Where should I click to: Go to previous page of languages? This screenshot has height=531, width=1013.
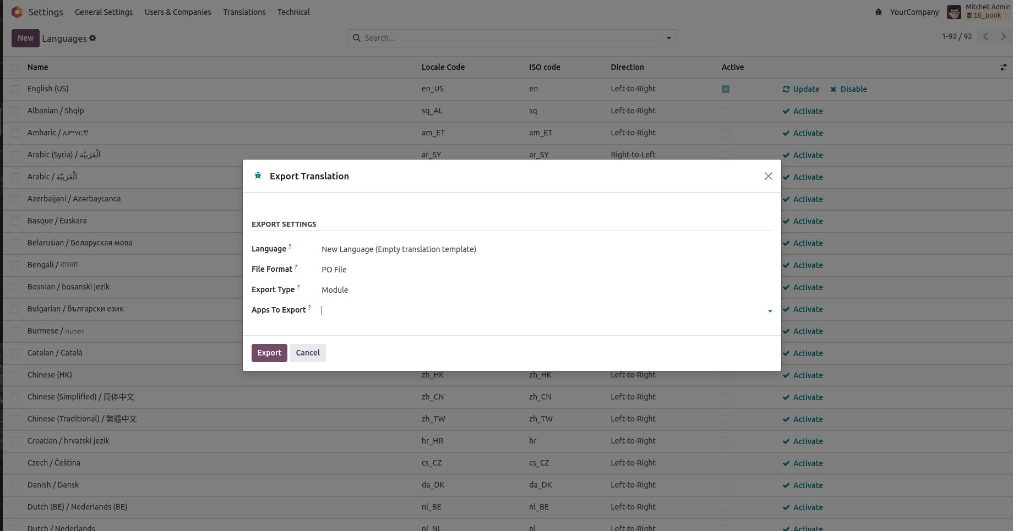click(x=985, y=36)
